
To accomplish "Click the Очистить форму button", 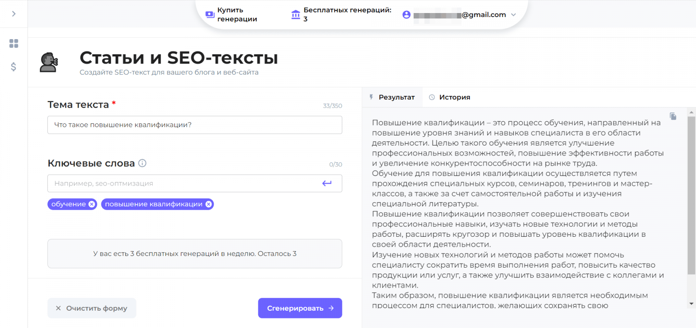I will 92,308.
